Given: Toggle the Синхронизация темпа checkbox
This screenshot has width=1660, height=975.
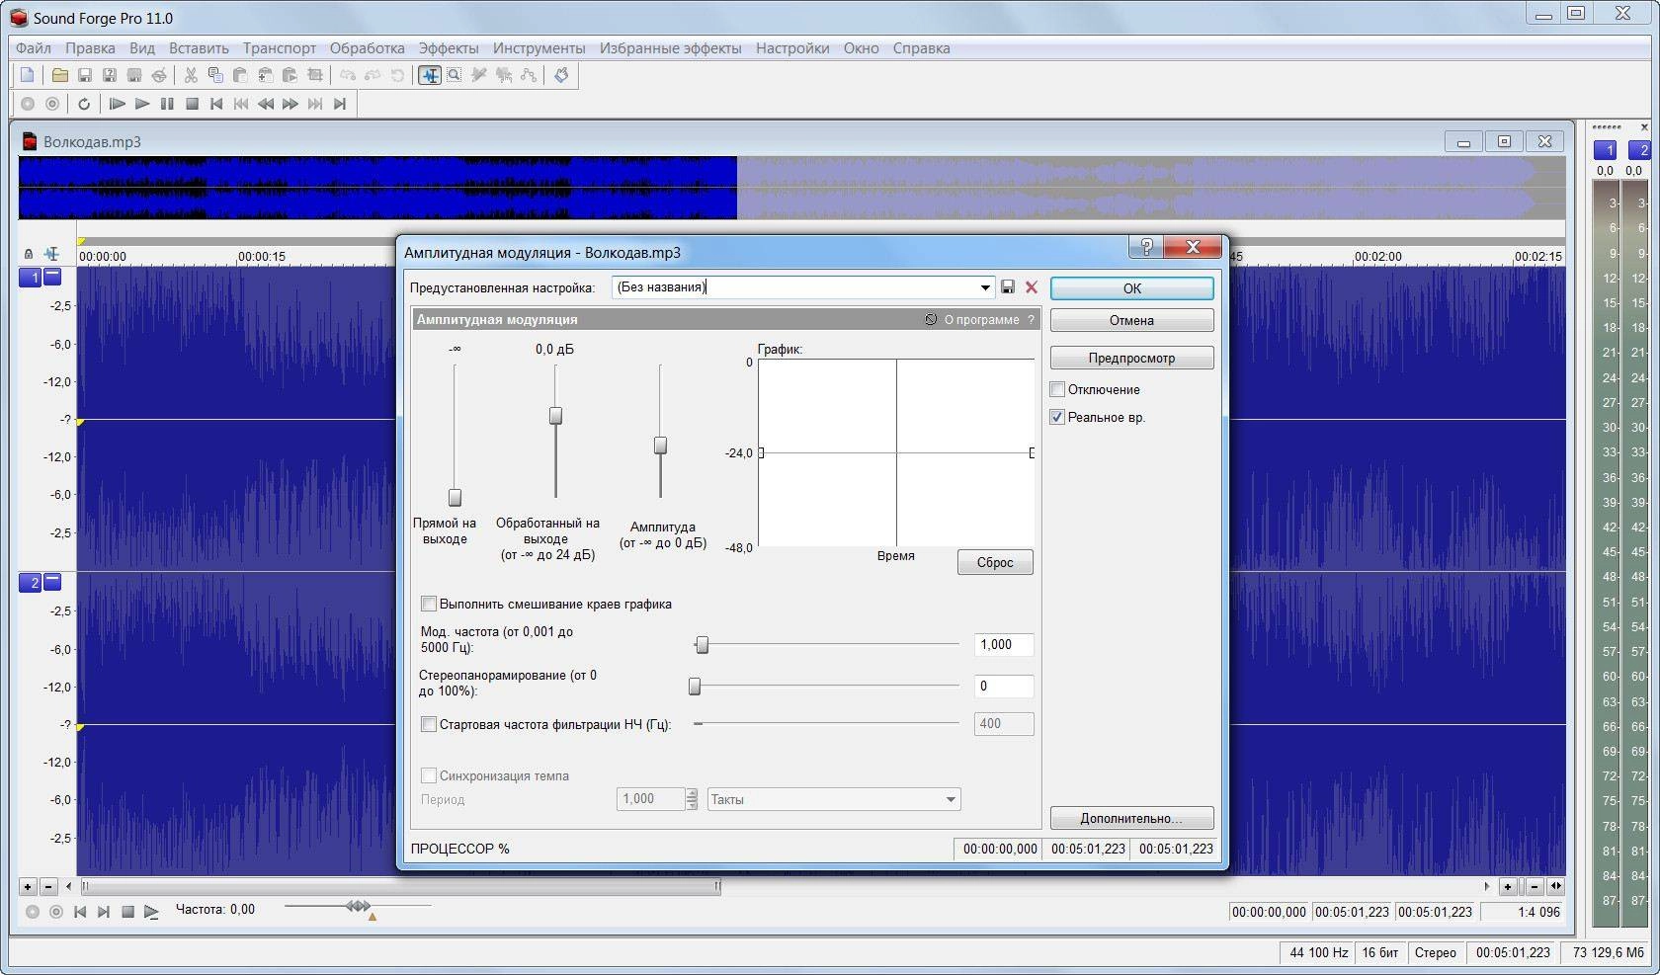Looking at the screenshot, I should tap(429, 775).
